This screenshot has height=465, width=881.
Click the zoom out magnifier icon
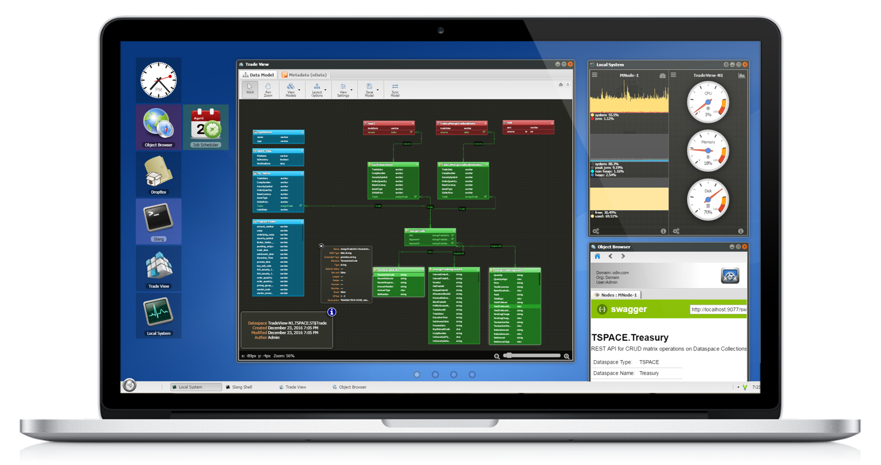click(x=497, y=356)
